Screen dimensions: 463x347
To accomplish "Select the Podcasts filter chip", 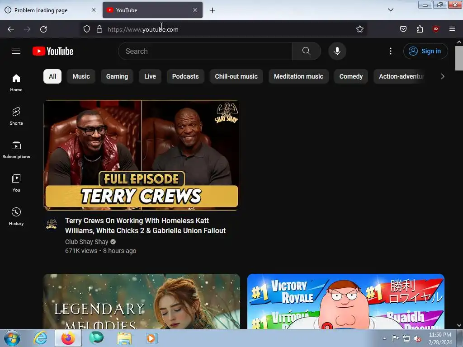I will 185,76.
